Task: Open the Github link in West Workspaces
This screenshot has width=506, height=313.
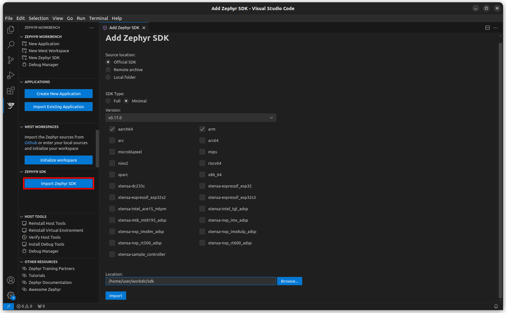Action: coord(30,143)
